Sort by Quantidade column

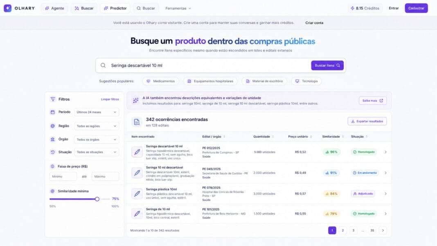point(264,137)
